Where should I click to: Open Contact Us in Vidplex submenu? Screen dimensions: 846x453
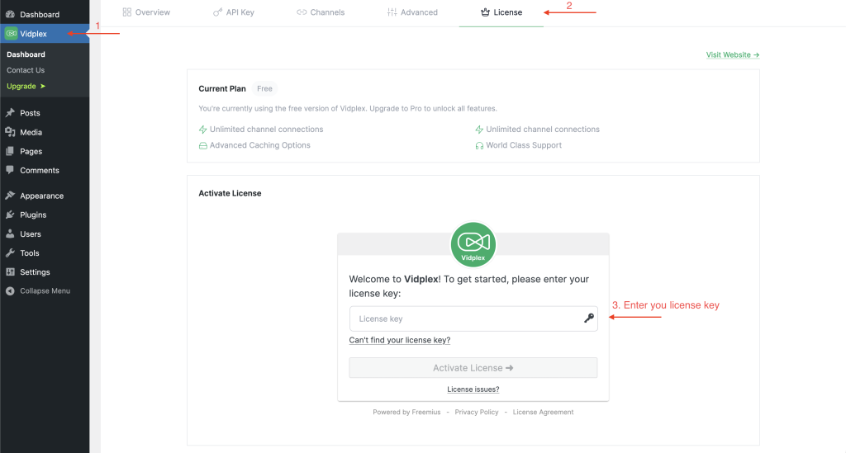26,70
